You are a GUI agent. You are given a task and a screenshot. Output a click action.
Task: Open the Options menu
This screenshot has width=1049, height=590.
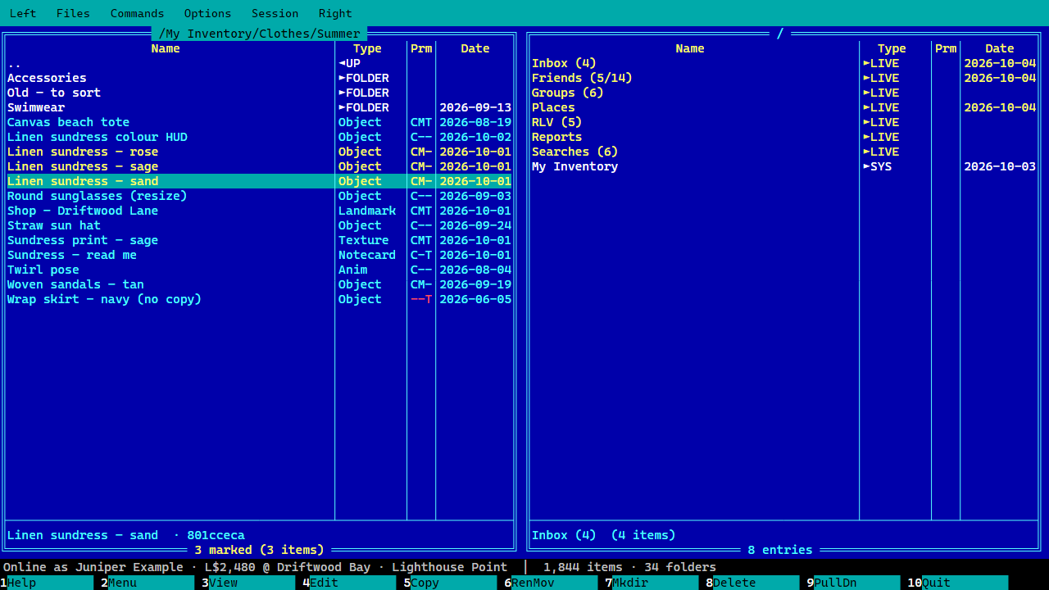pyautogui.click(x=207, y=13)
